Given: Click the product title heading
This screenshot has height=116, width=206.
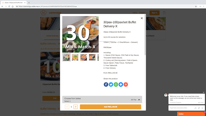Looking at the screenshot, I should pyautogui.click(x=120, y=24).
